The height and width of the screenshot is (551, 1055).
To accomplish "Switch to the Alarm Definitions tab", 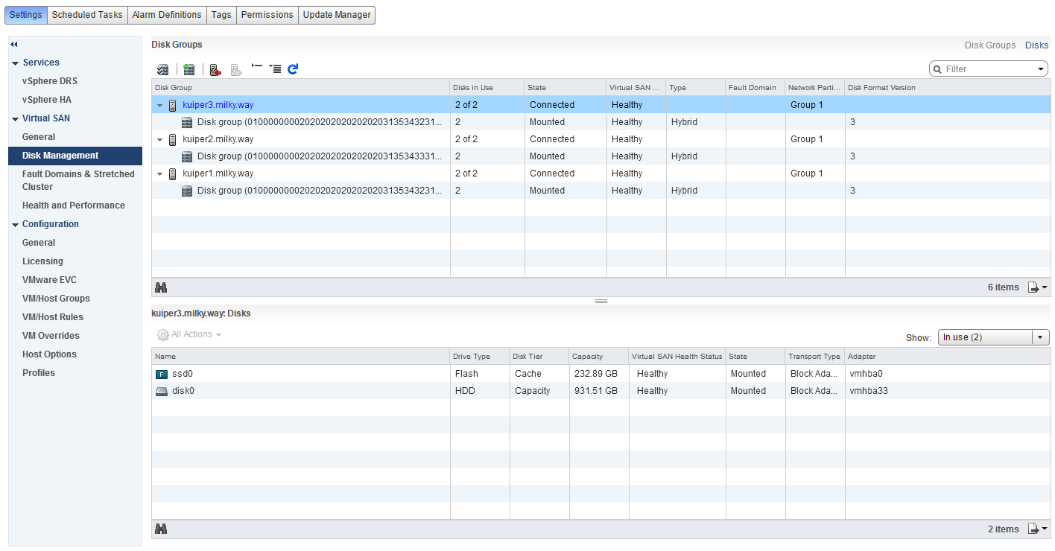I will pyautogui.click(x=167, y=15).
